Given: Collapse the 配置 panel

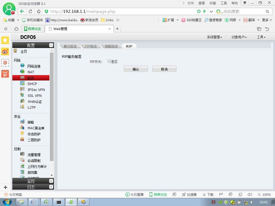Looking at the screenshot, I should (x=51, y=45).
